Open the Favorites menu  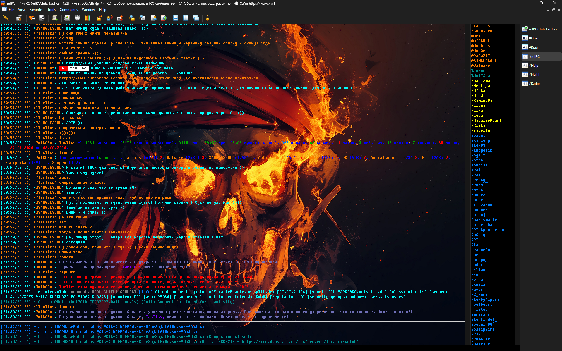pyautogui.click(x=36, y=10)
